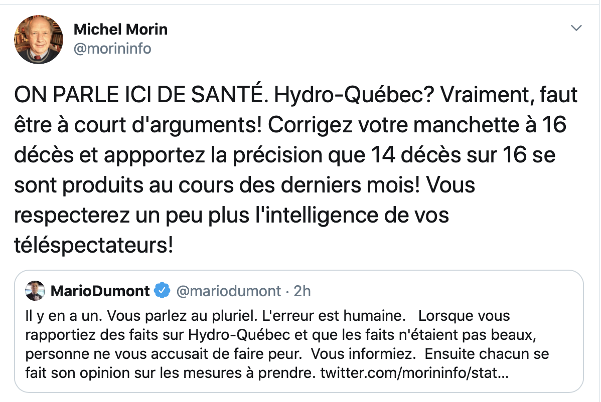601x402 pixels.
Task: Click the word 'téléspectateurs!'
Action: tap(93, 245)
